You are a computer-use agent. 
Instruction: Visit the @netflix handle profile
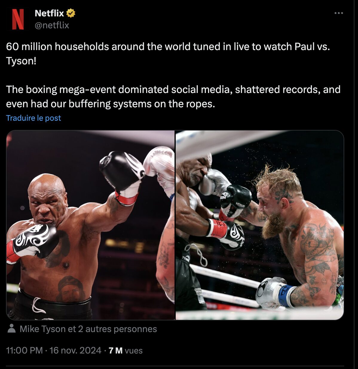[x=52, y=25]
